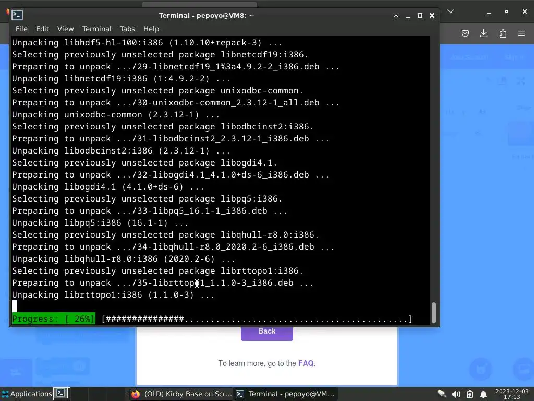Open the terminal window menu icon in title bar
Image resolution: width=534 pixels, height=401 pixels.
tap(17, 15)
